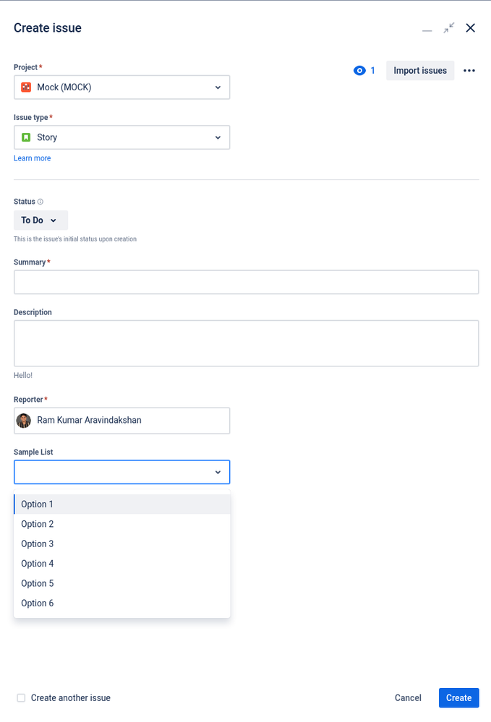
Task: Check Create another issue checkbox
Action: click(21, 697)
